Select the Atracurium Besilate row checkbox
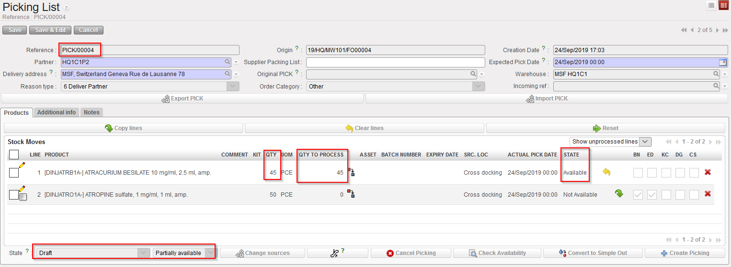This screenshot has height=267, width=731. click(x=14, y=173)
